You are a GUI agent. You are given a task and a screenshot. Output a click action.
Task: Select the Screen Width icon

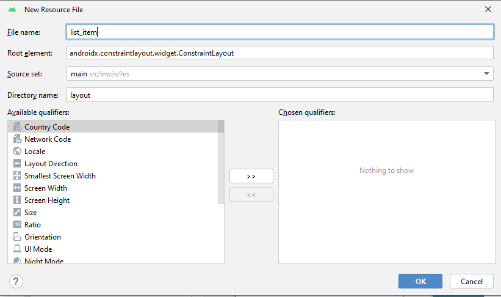17,188
